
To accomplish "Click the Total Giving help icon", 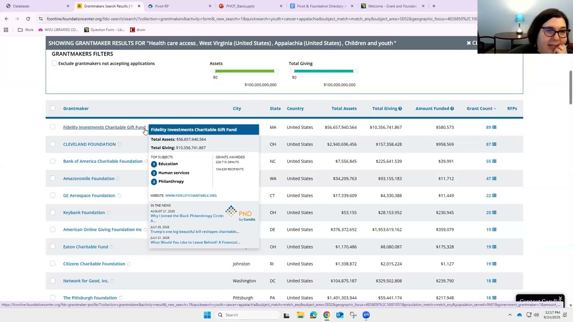I will (x=400, y=109).
